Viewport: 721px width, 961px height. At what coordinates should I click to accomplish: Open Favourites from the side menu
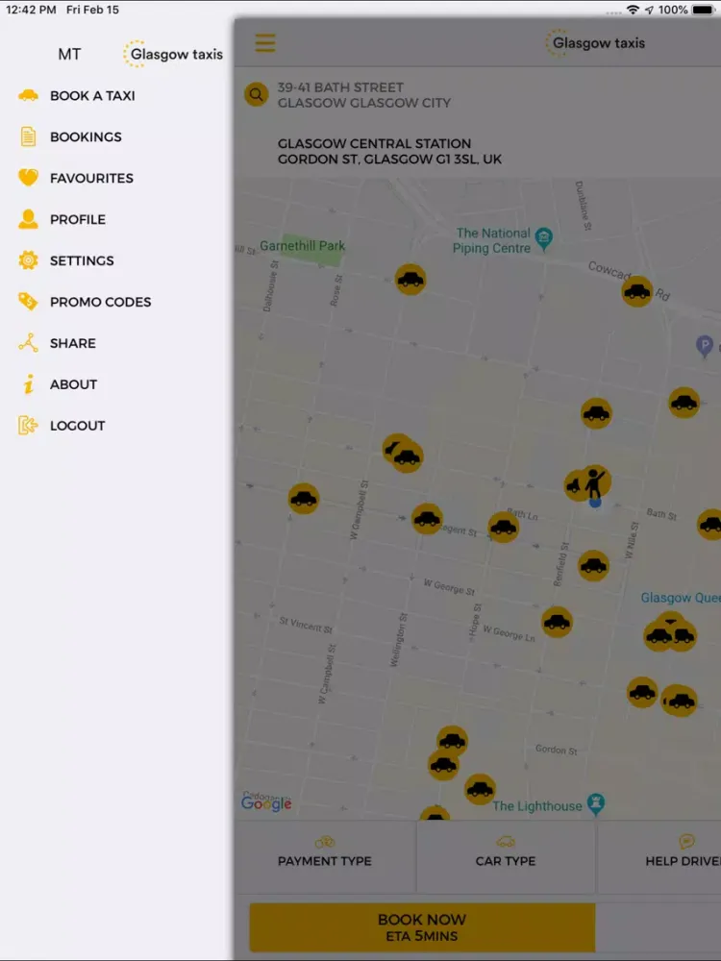(91, 178)
